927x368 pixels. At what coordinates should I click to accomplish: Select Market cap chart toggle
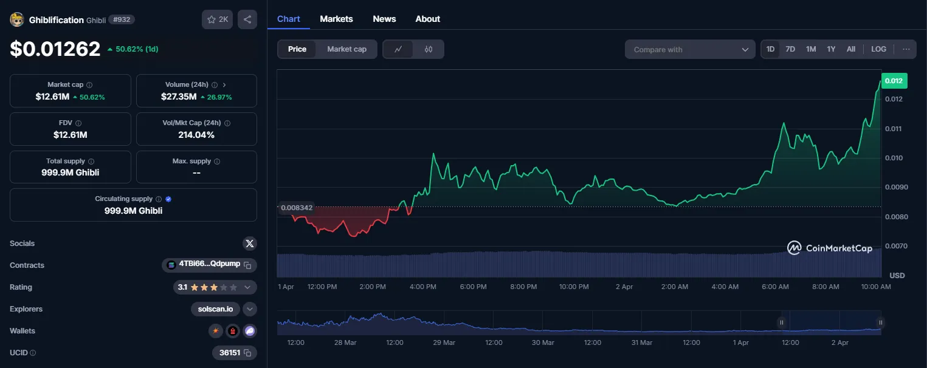tap(346, 49)
